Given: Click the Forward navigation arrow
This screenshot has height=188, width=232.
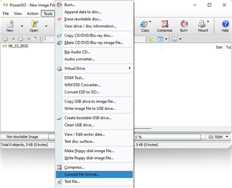Looking at the screenshot, I should 21,39.
